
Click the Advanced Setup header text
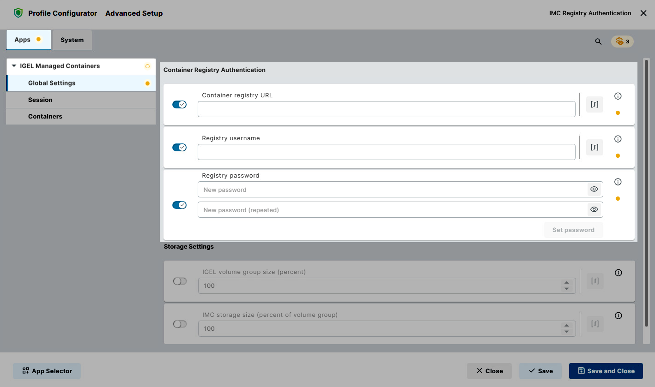pos(134,13)
